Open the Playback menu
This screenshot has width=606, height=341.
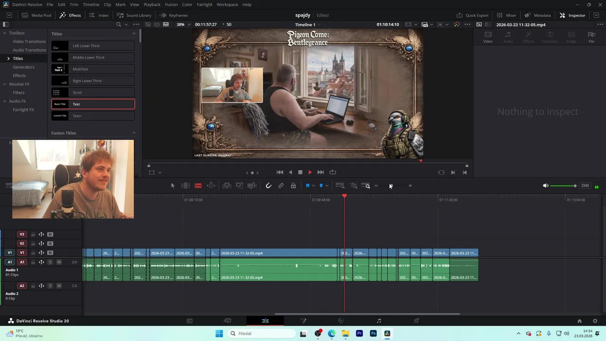[152, 4]
